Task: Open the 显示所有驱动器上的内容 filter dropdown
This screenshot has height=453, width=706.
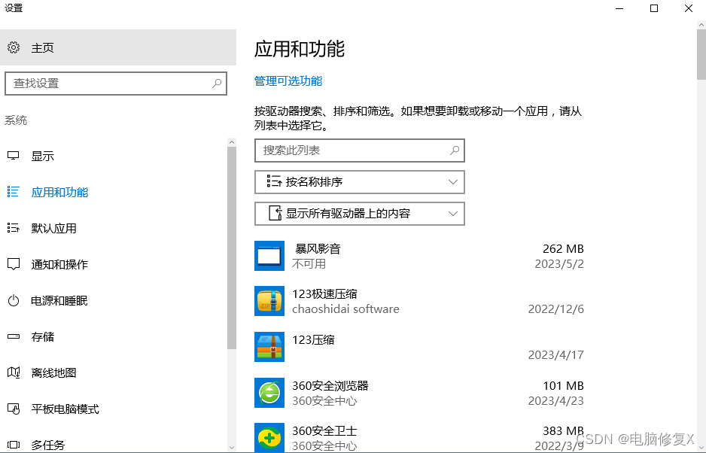Action: (359, 214)
